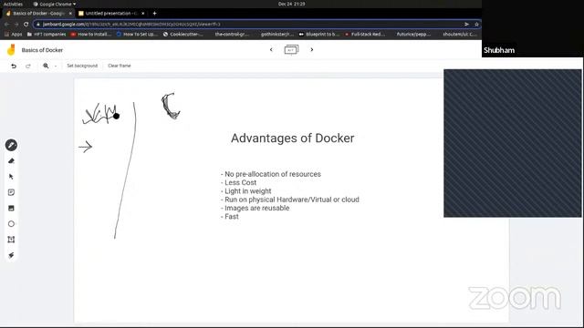Go to the next frame
The height and width of the screenshot is (328, 584).
(312, 49)
